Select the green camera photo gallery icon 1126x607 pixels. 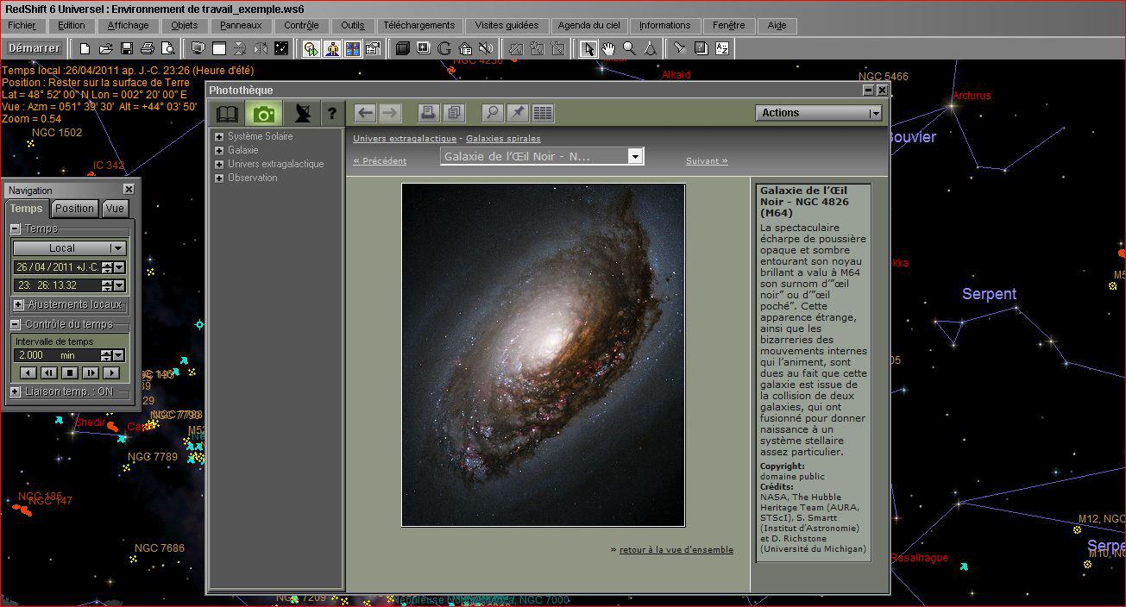click(263, 113)
